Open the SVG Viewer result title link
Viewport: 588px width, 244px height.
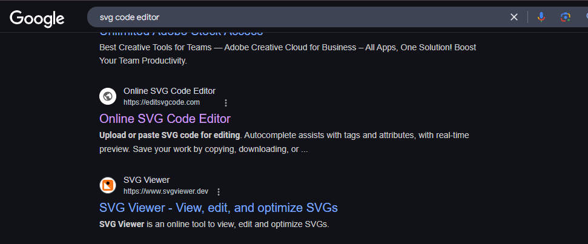(x=219, y=208)
